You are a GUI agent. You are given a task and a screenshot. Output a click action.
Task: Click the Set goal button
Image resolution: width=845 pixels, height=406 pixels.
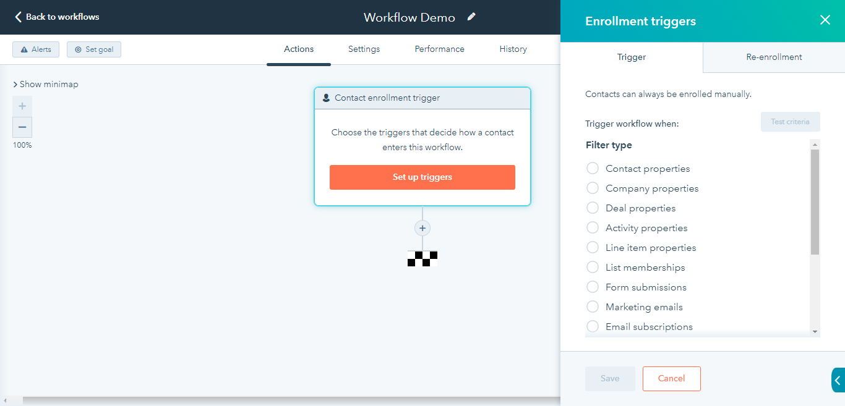94,49
